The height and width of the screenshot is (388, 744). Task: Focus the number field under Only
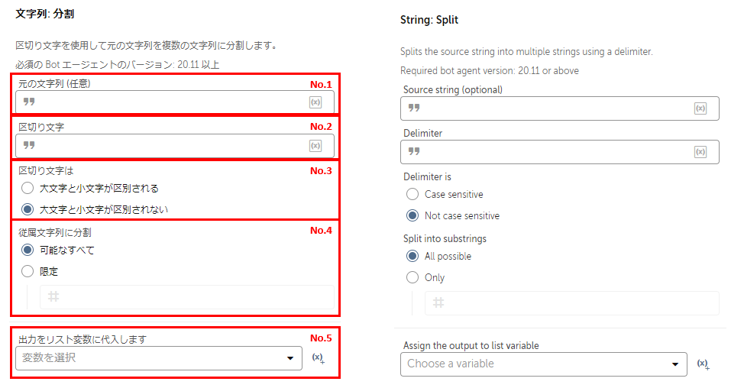(572, 303)
